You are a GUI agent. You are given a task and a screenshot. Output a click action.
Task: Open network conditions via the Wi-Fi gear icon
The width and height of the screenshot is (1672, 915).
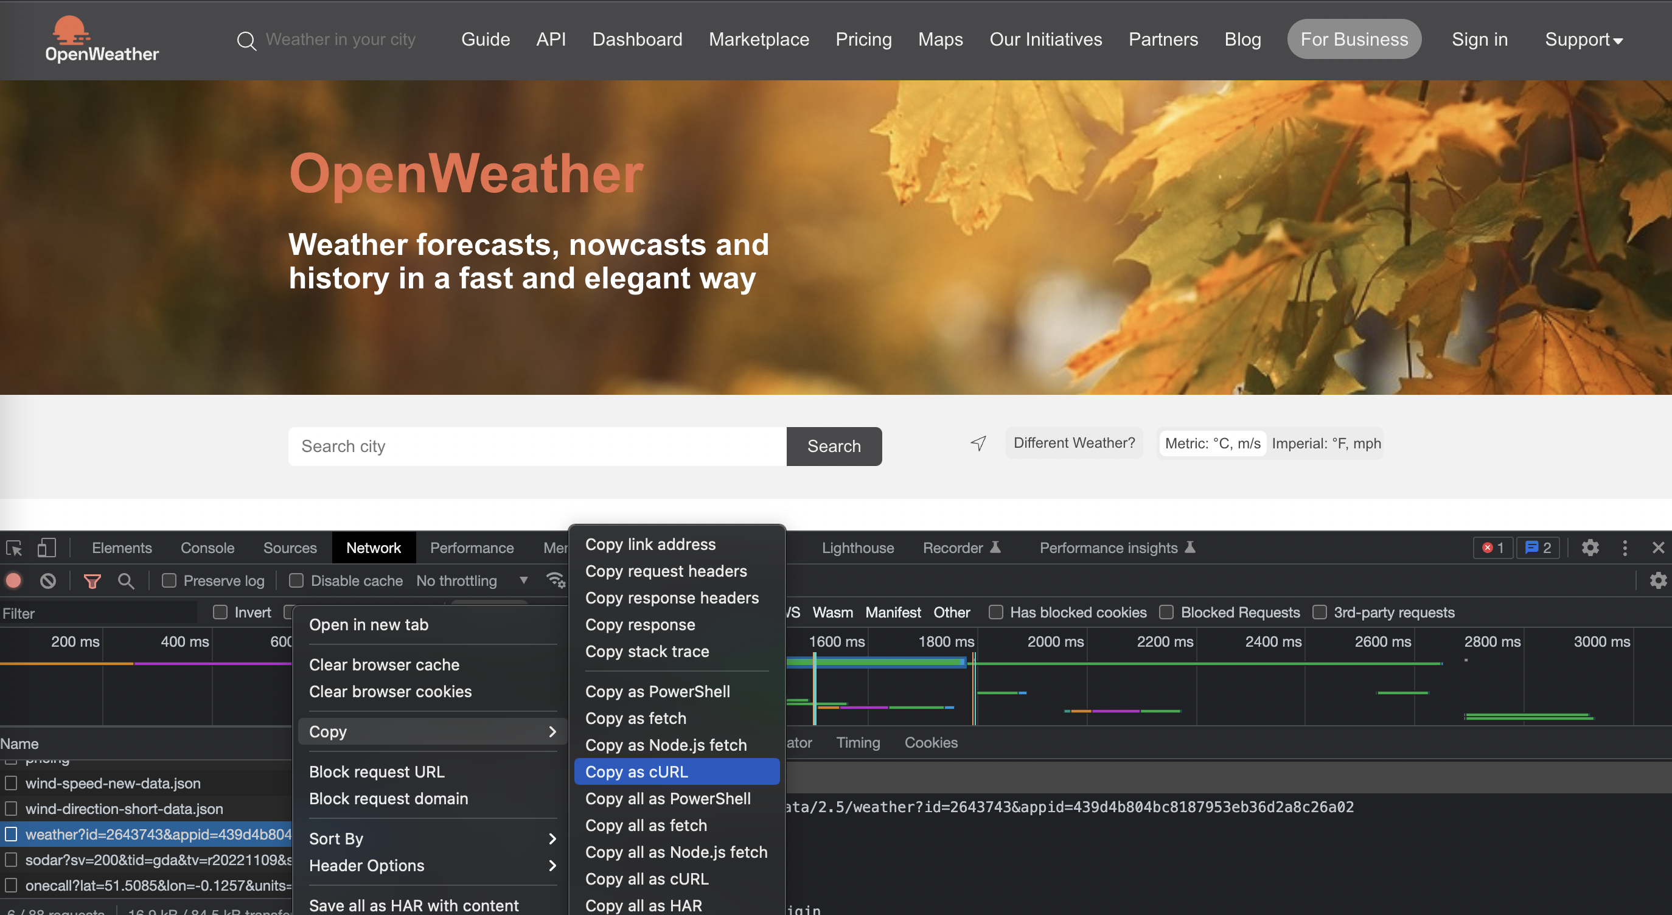coord(556,580)
